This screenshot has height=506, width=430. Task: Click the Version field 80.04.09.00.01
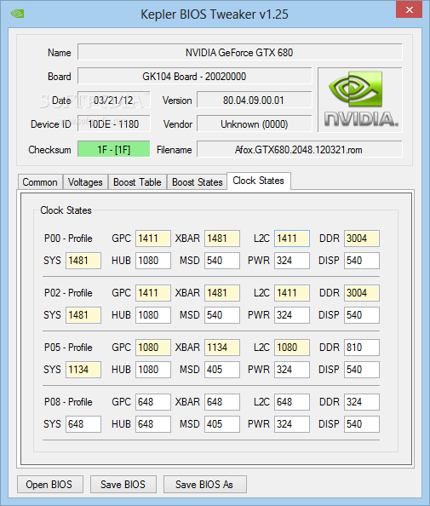(x=255, y=100)
